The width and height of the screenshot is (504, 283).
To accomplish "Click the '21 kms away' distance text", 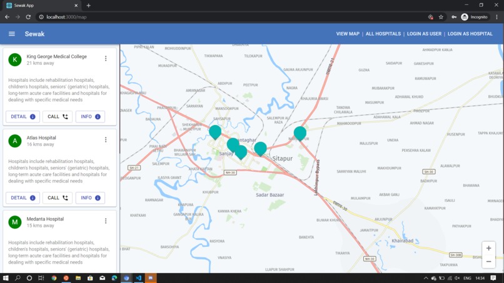I will (40, 63).
